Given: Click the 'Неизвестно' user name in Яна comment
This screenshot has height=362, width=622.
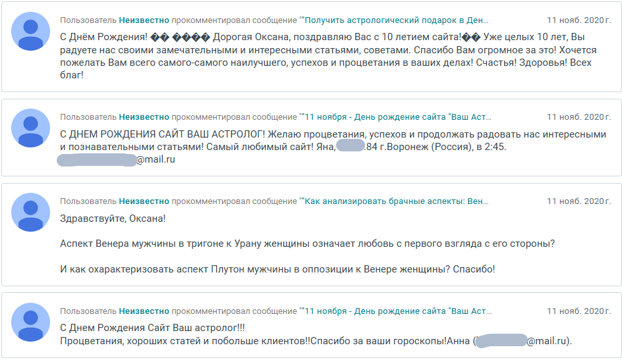Looking at the screenshot, I should coord(144,117).
